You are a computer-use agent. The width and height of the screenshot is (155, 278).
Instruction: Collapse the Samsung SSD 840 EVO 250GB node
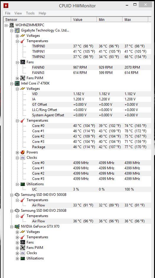coord(12,211)
